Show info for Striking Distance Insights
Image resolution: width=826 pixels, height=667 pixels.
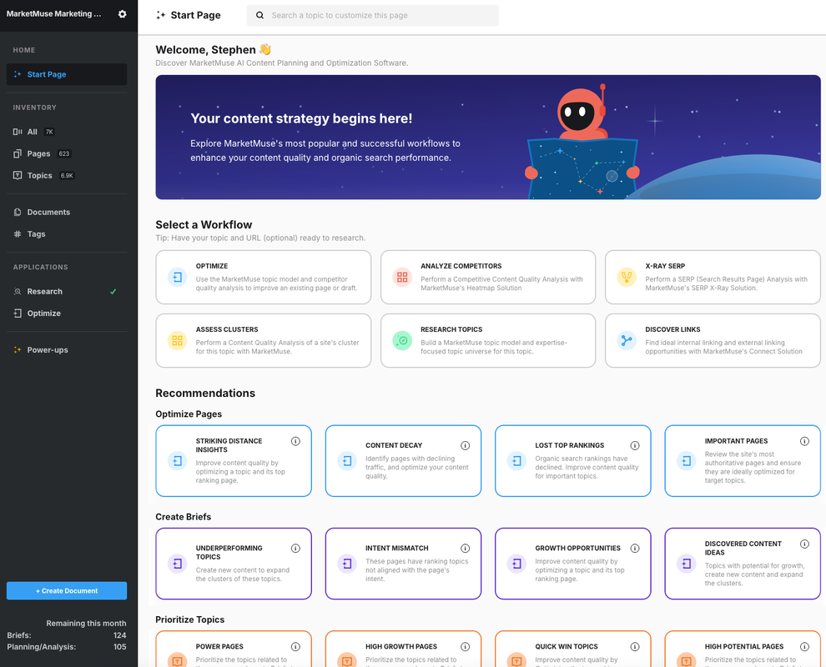295,441
